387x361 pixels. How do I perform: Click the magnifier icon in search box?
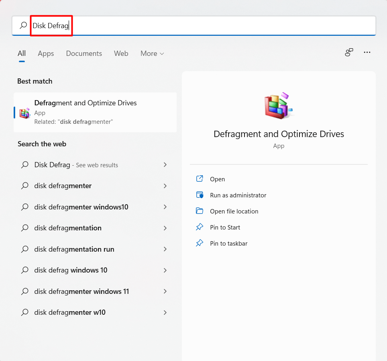coord(23,25)
